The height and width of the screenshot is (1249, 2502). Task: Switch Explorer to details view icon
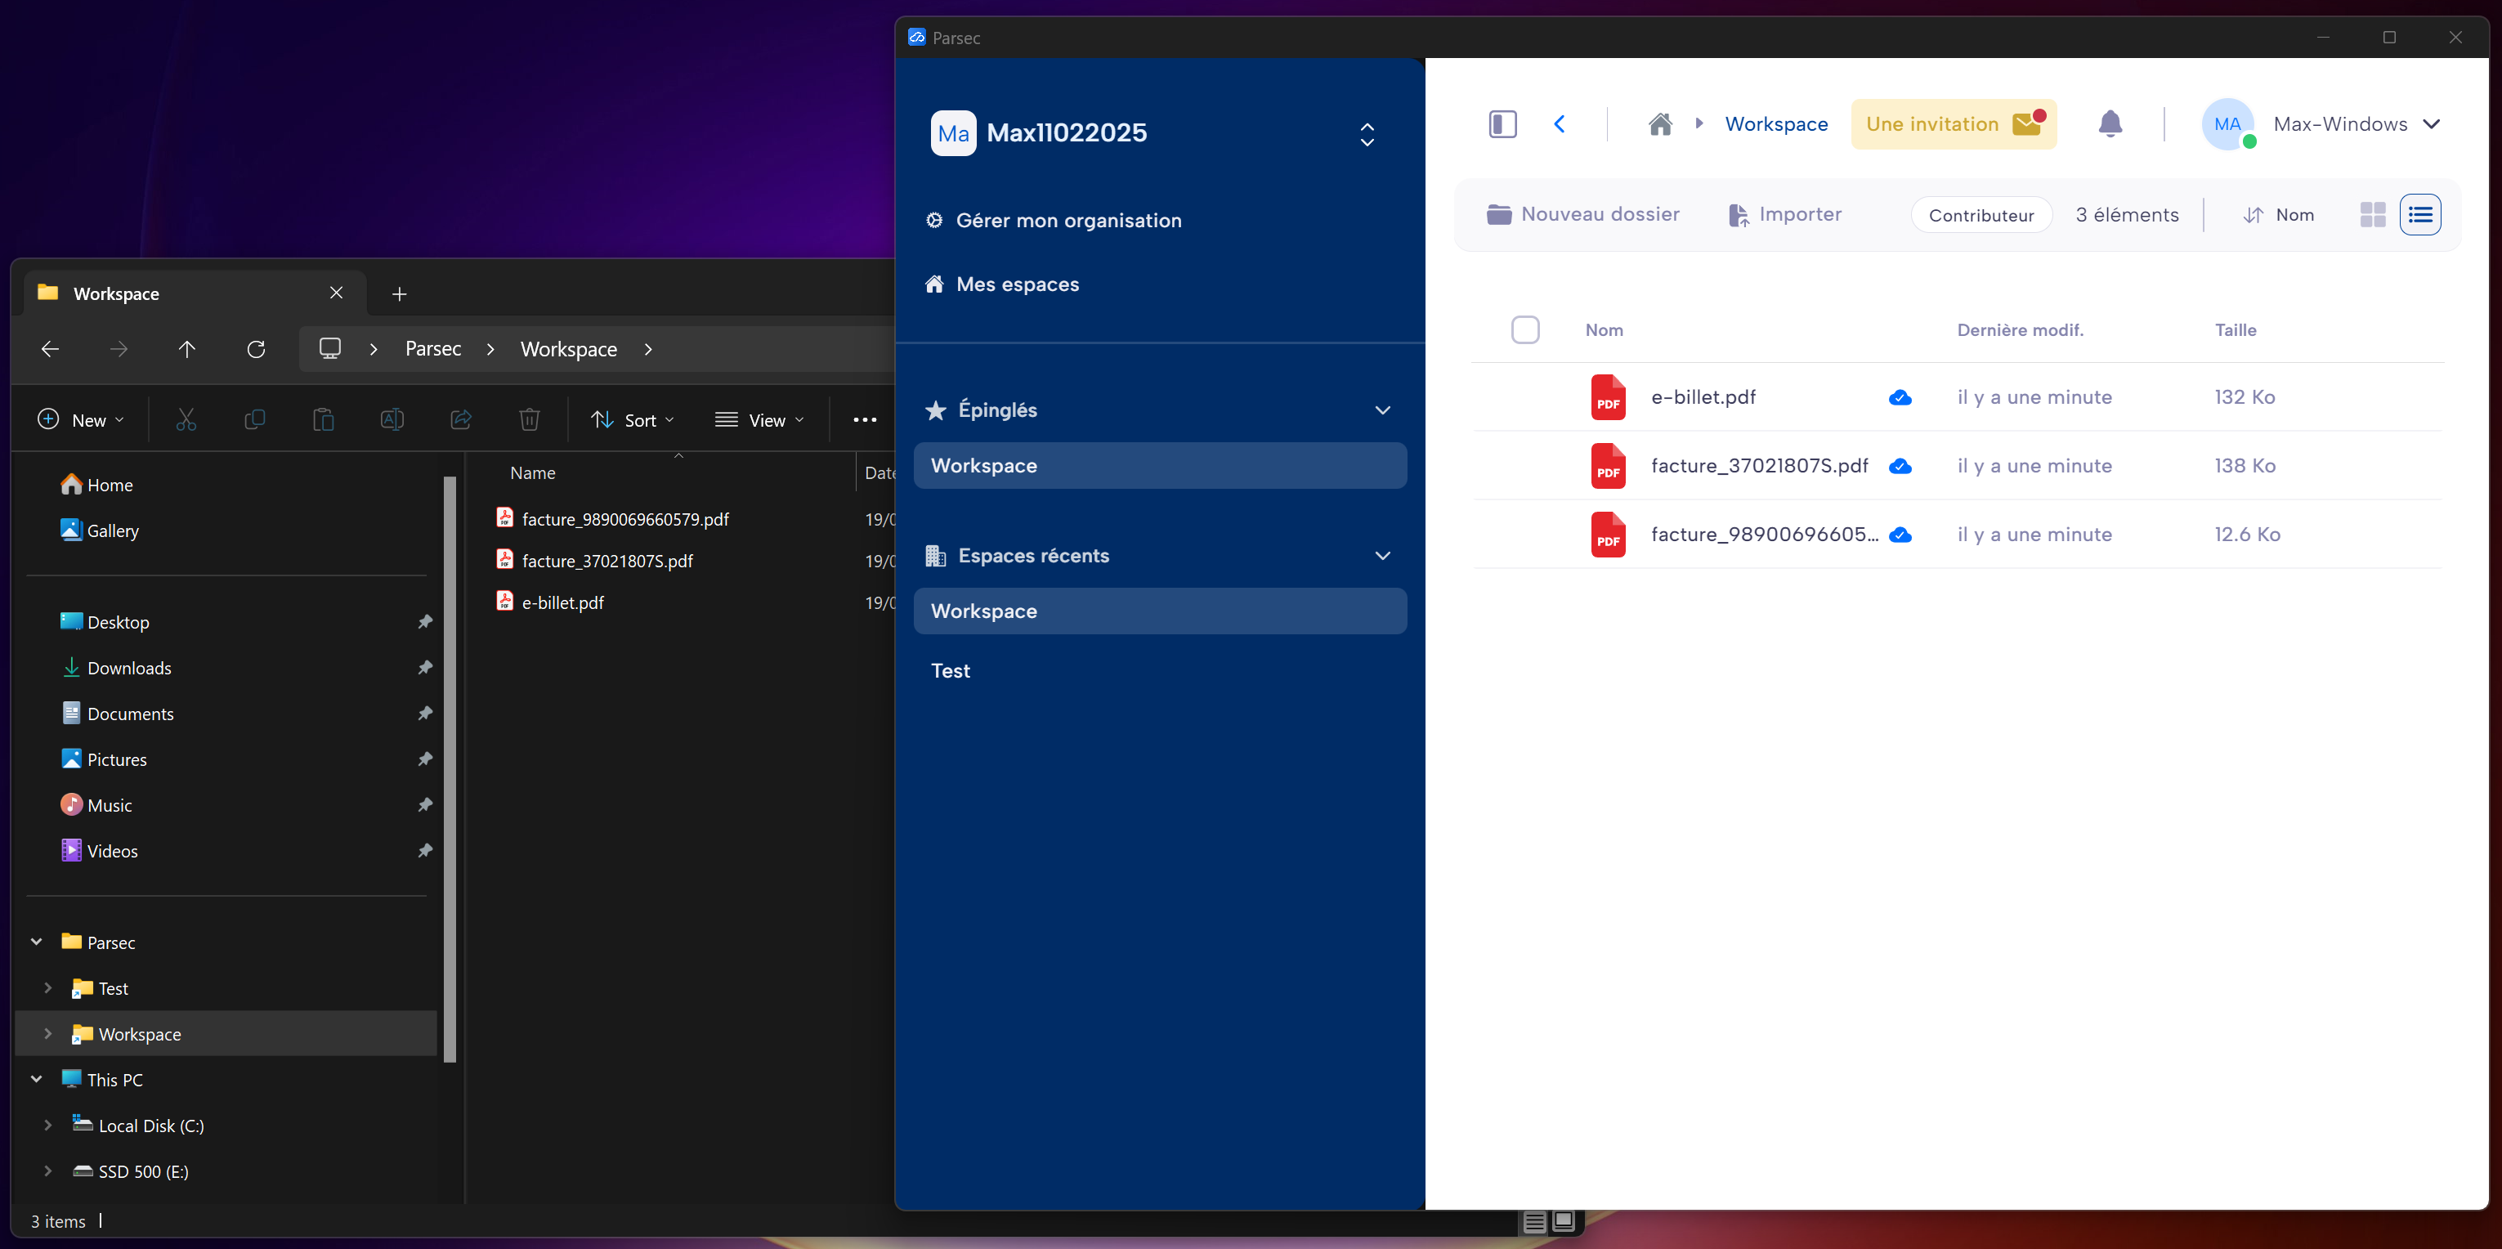pyautogui.click(x=1533, y=1222)
